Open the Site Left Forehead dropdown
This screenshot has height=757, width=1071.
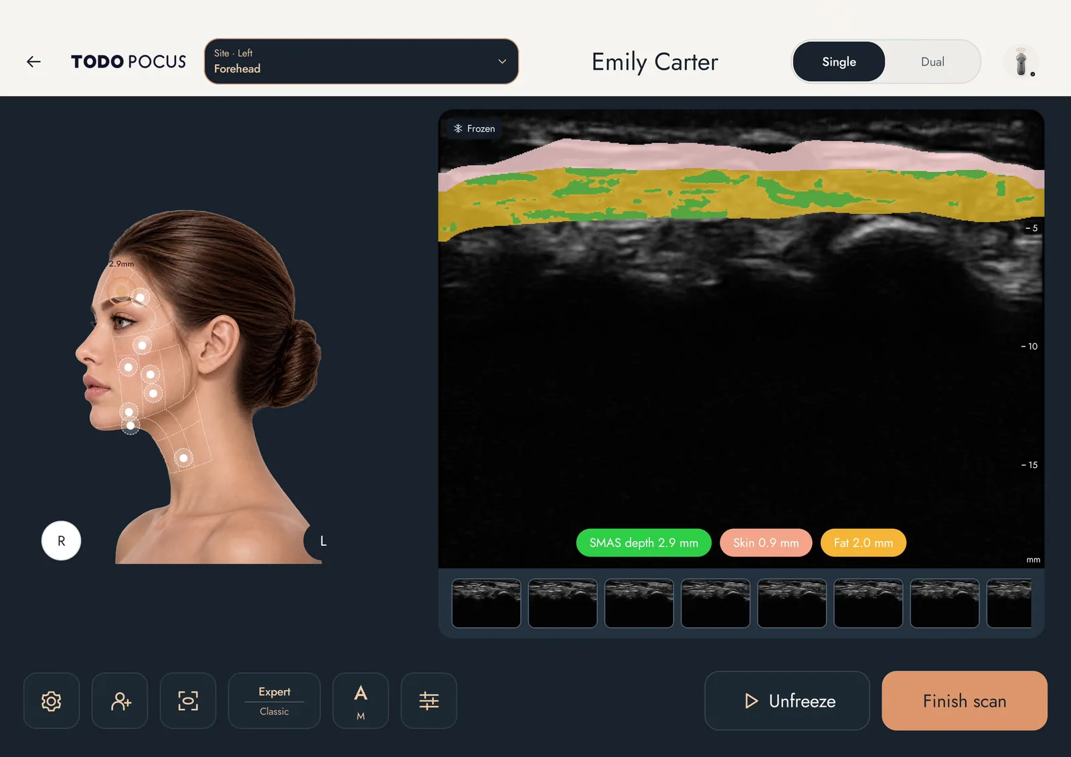click(x=361, y=62)
